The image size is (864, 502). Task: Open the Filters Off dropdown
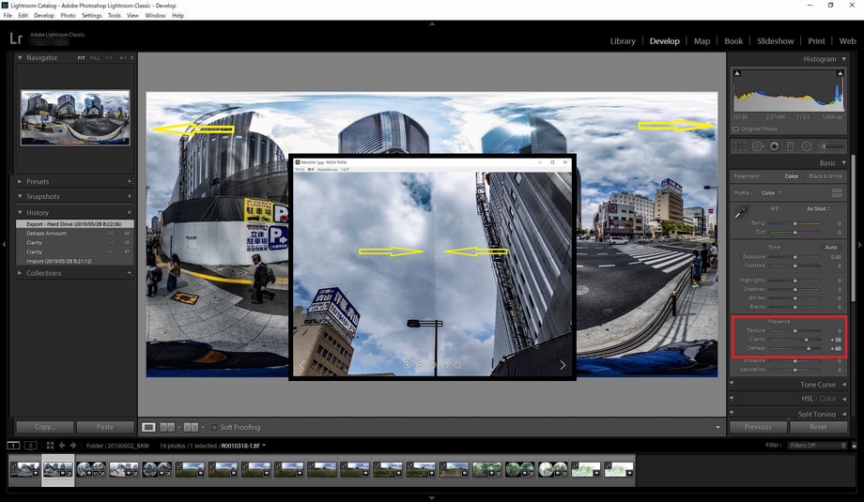[817, 446]
